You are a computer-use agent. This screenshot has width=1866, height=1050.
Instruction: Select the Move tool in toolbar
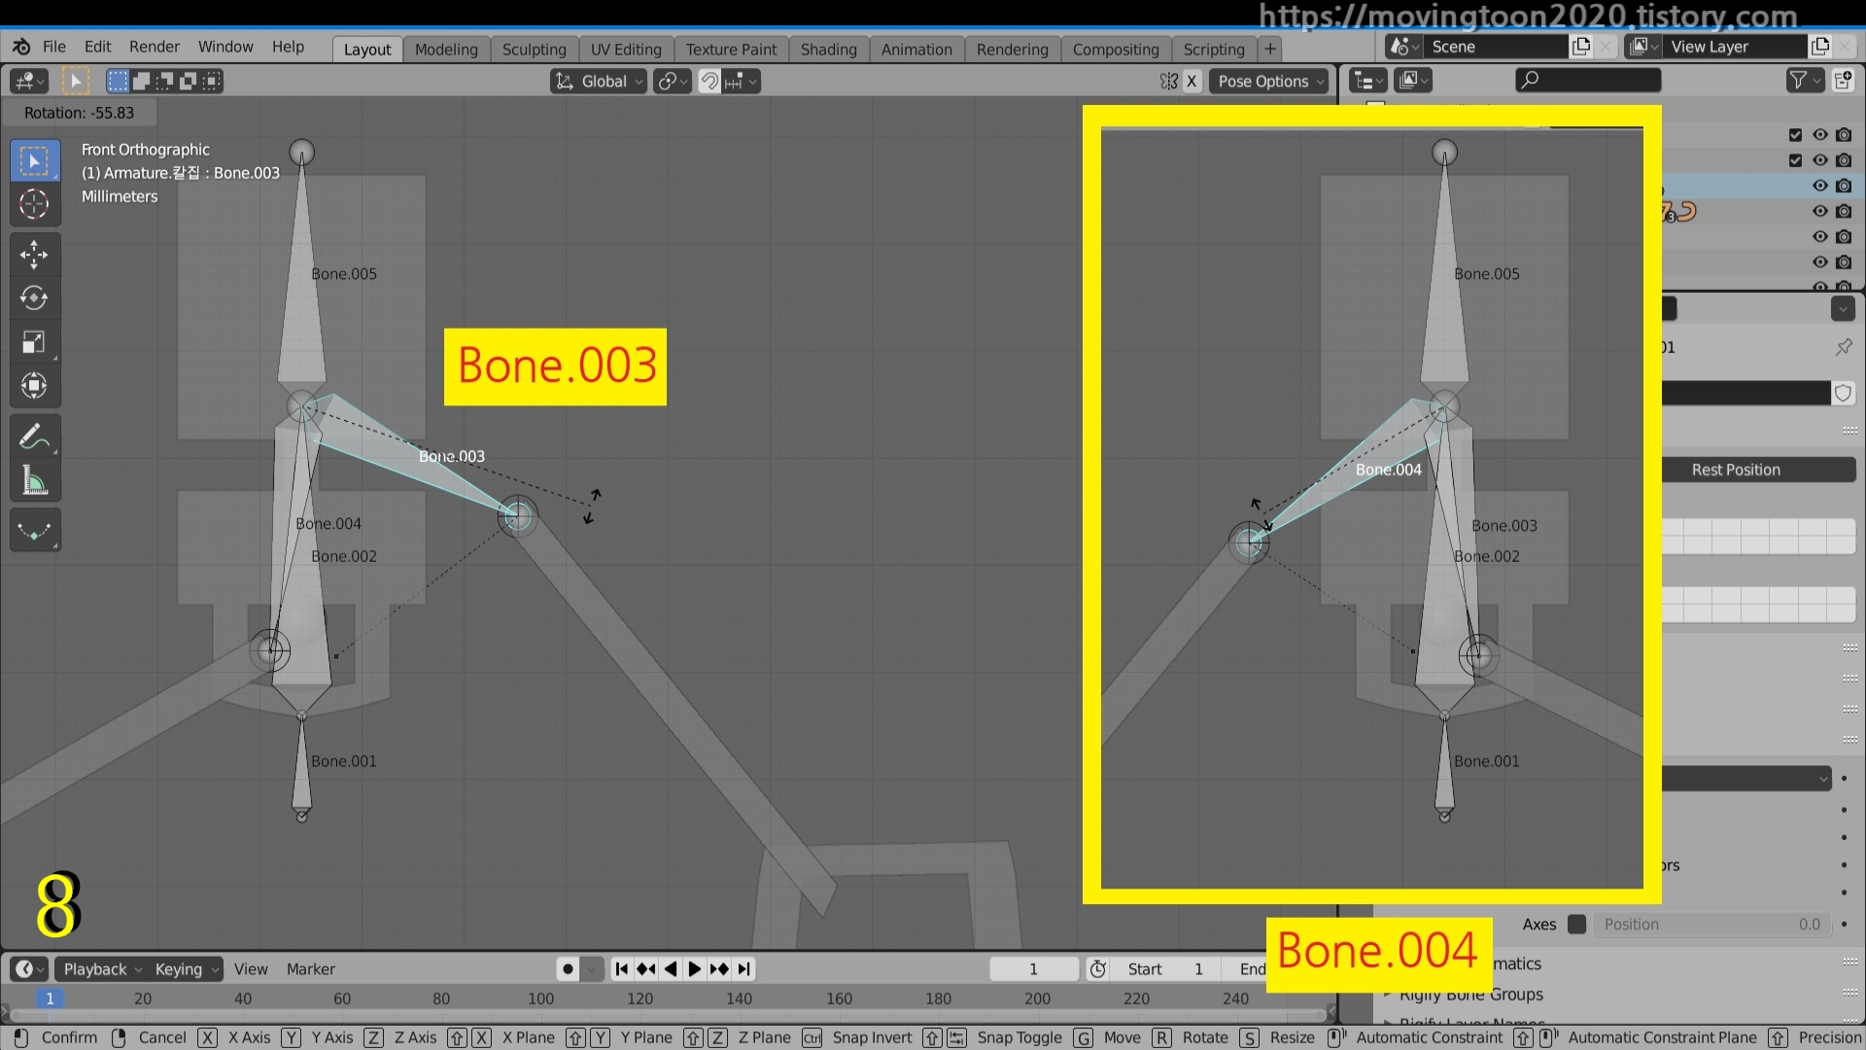(x=34, y=255)
